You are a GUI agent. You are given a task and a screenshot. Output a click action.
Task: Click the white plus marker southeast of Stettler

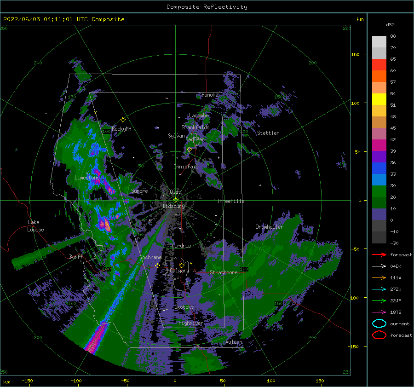(x=260, y=185)
